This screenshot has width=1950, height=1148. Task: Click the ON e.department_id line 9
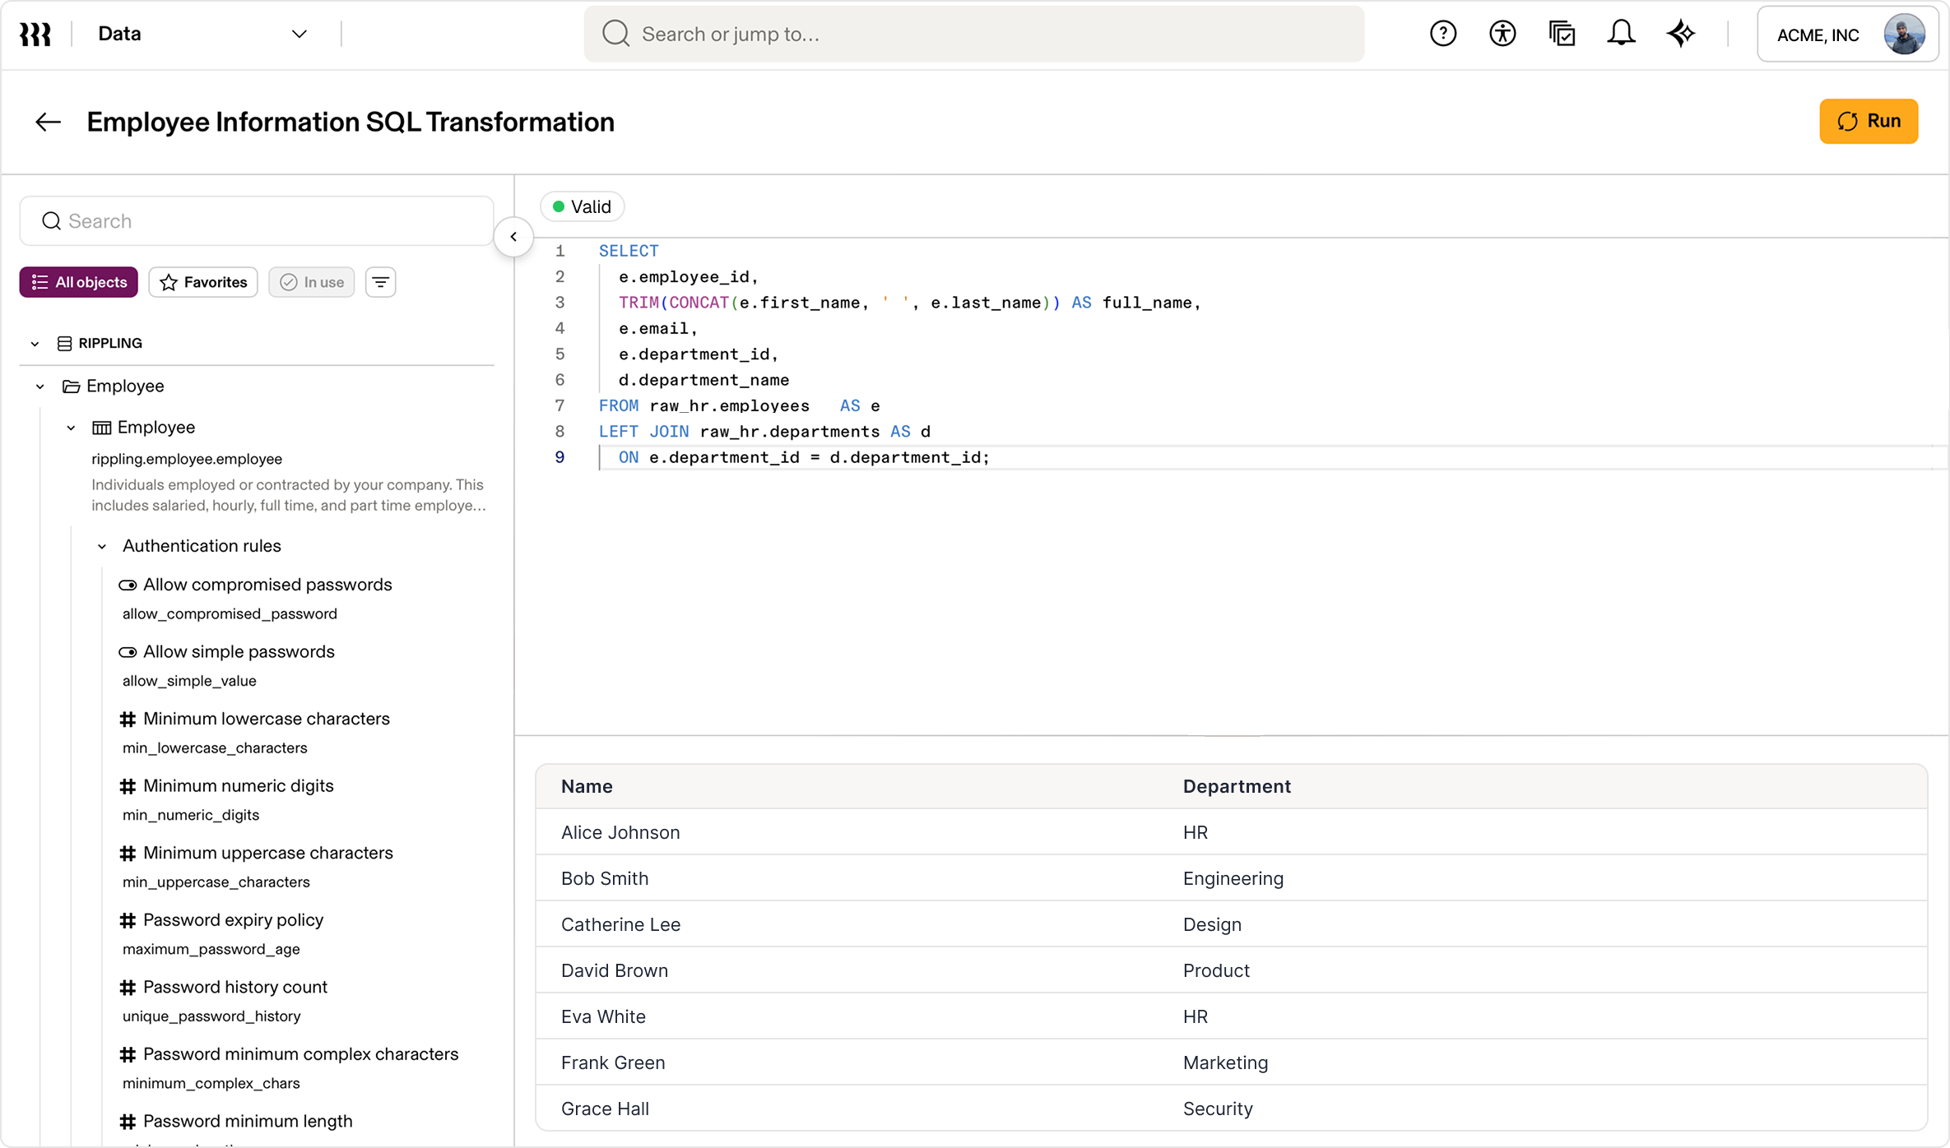(804, 458)
